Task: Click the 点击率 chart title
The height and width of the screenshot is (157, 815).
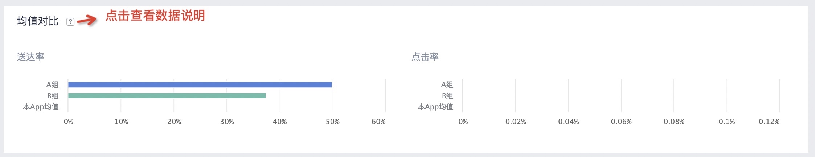Action: [425, 57]
